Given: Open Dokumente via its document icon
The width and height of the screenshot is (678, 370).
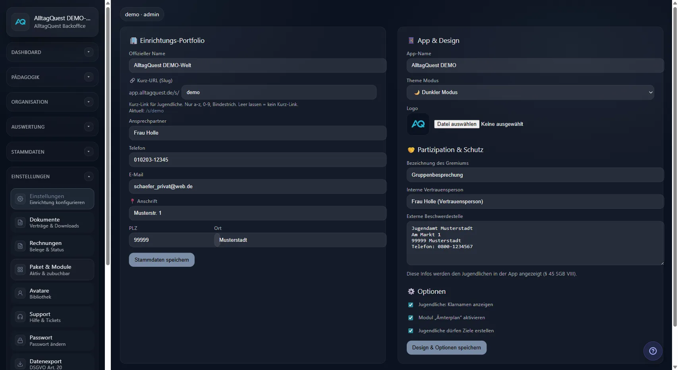Looking at the screenshot, I should 20,223.
